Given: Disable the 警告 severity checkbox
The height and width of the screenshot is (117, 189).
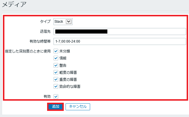Looking at the screenshot, I should click(56, 65).
